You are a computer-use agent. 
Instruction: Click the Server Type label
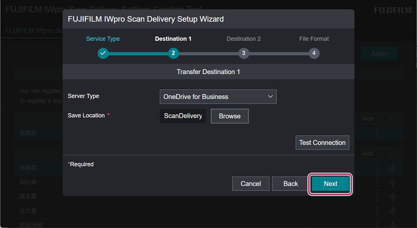83,96
